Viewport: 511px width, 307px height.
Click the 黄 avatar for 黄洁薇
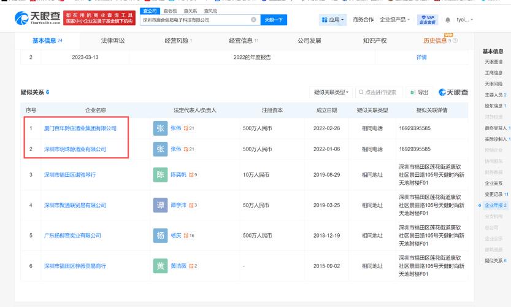pyautogui.click(x=160, y=266)
